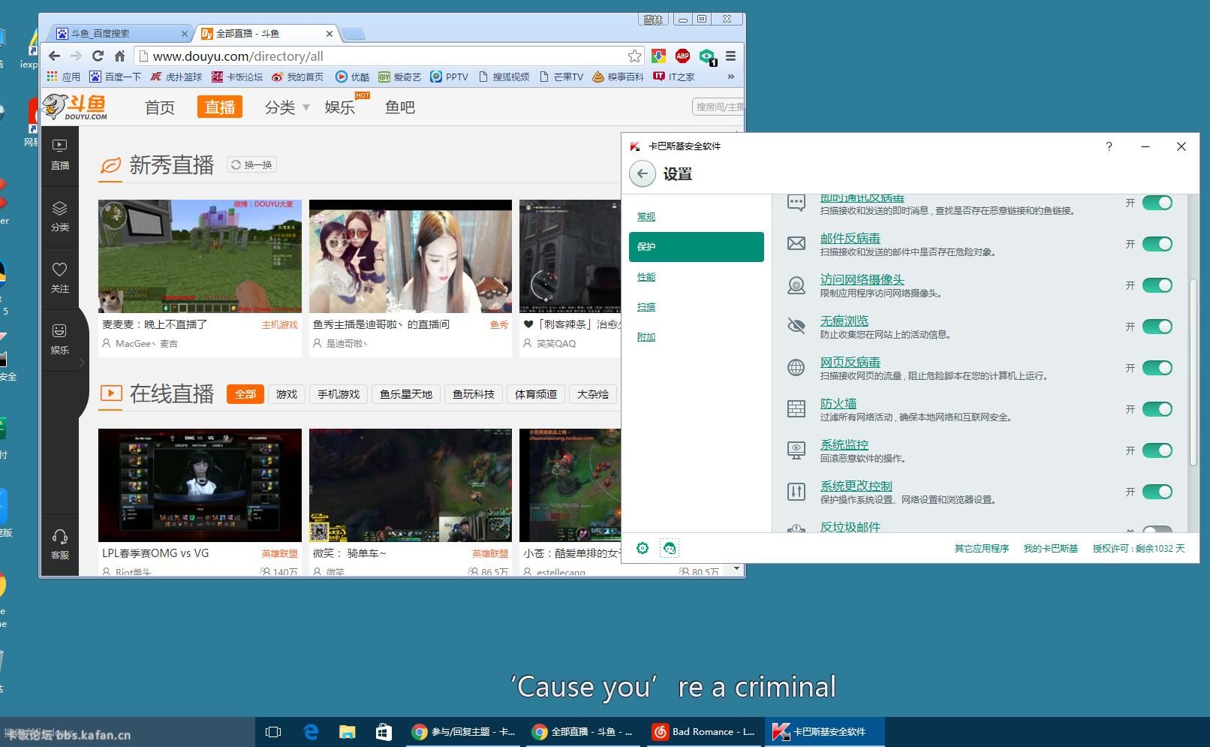1210x747 pixels.
Task: Reload the Douyu page in Chrome
Action: 98,56
